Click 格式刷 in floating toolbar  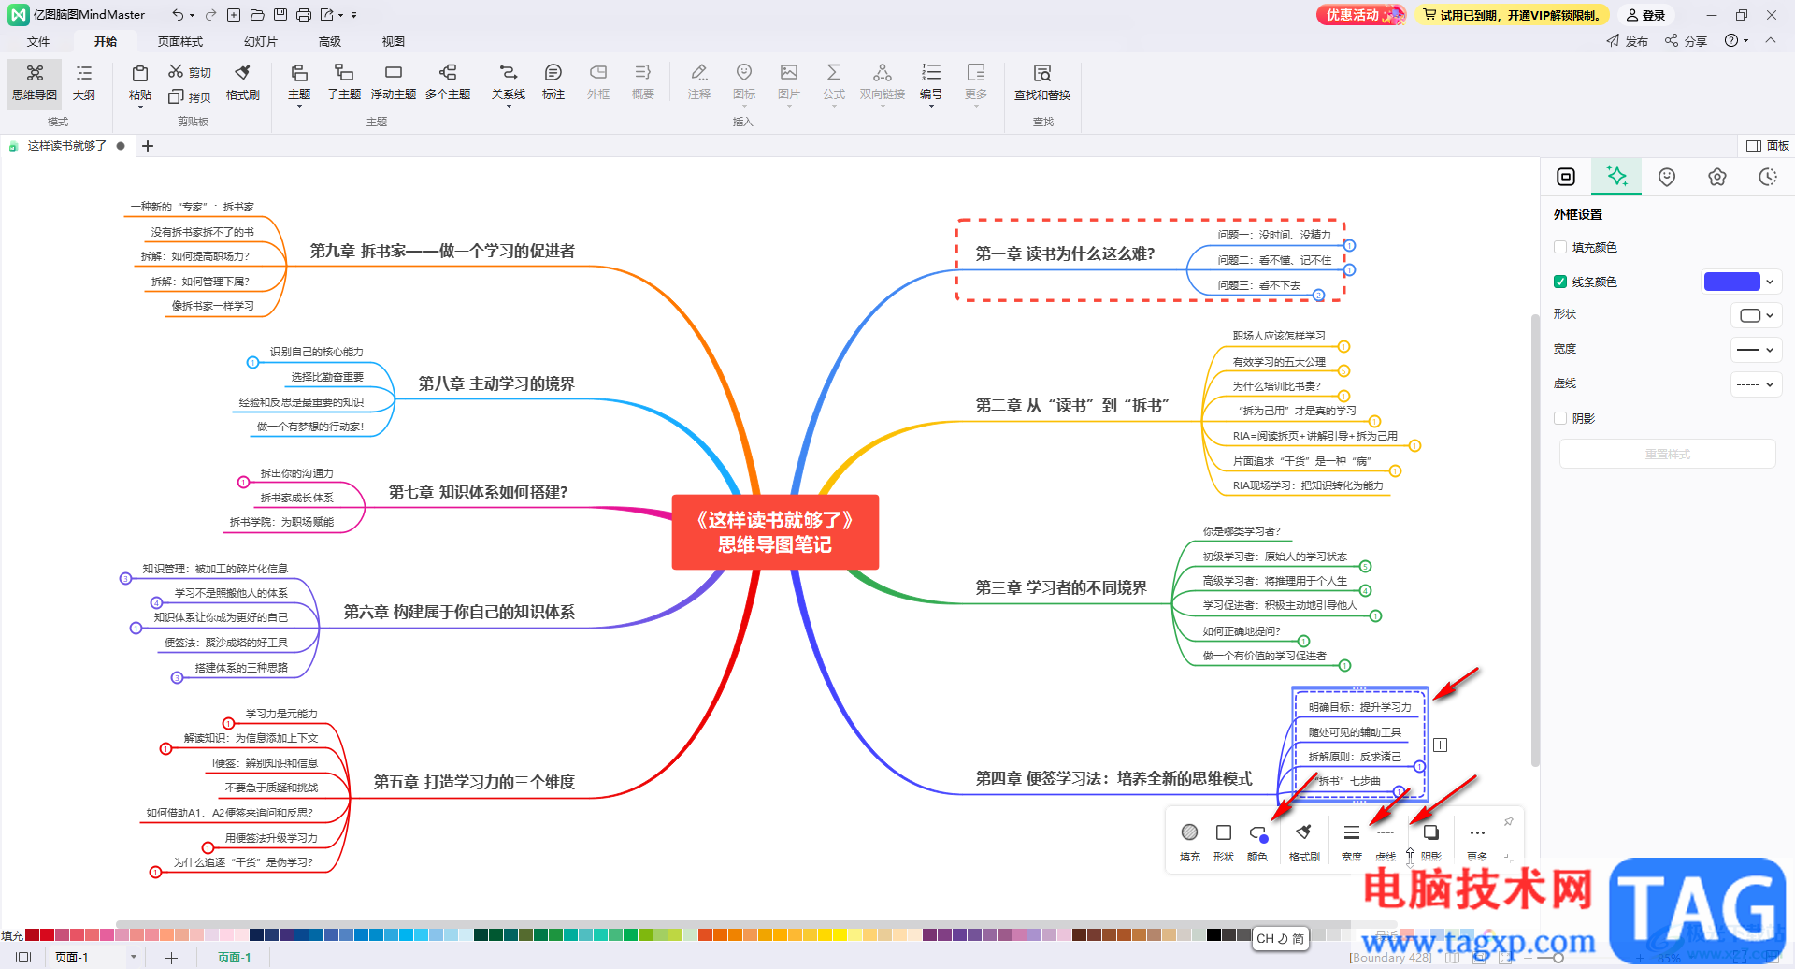point(1304,842)
